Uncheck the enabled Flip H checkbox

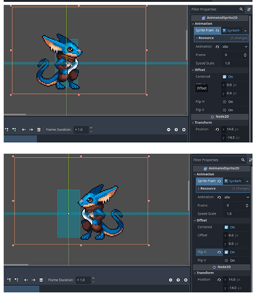click(x=226, y=252)
